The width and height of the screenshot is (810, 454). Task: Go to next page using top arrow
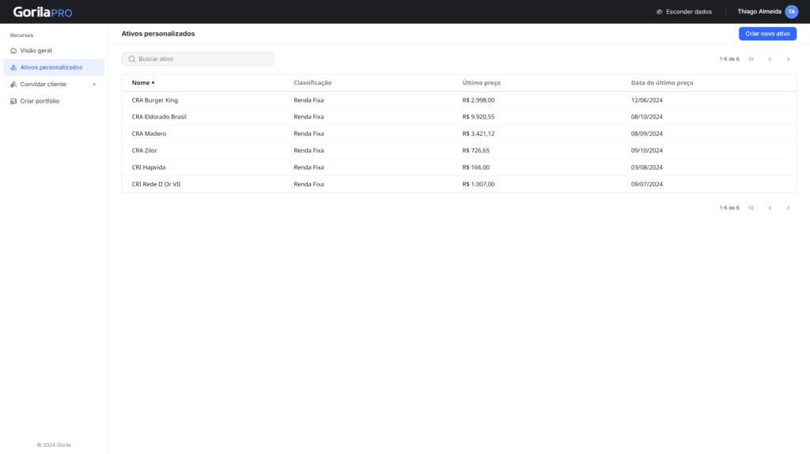click(789, 58)
